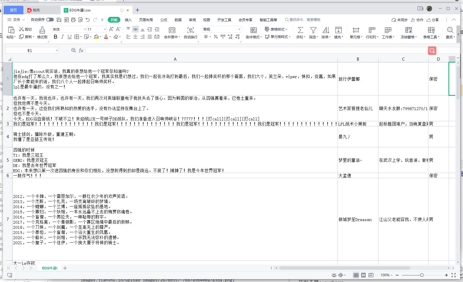Click the horizontal scrollbar at bottom
The height and width of the screenshot is (282, 463).
coord(345,268)
